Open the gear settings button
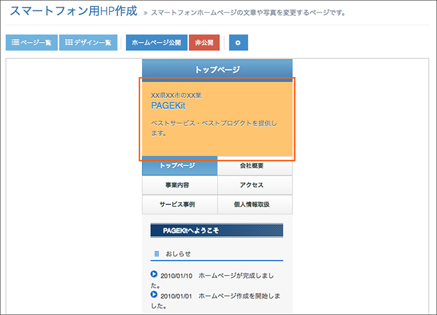 click(238, 42)
